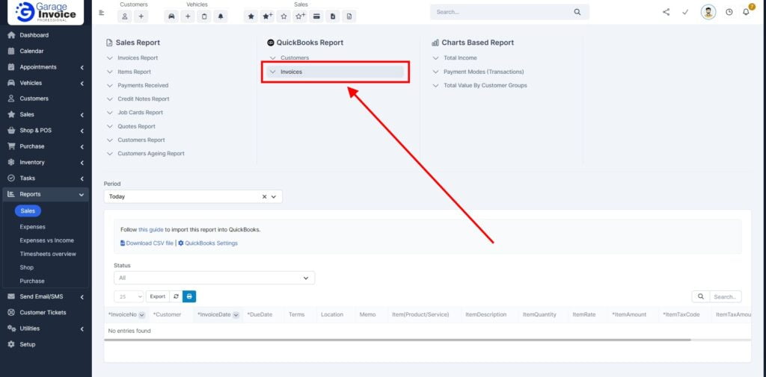This screenshot has width=766, height=377.
Task: Click the outlined document Sales icon
Action: [x=349, y=16]
